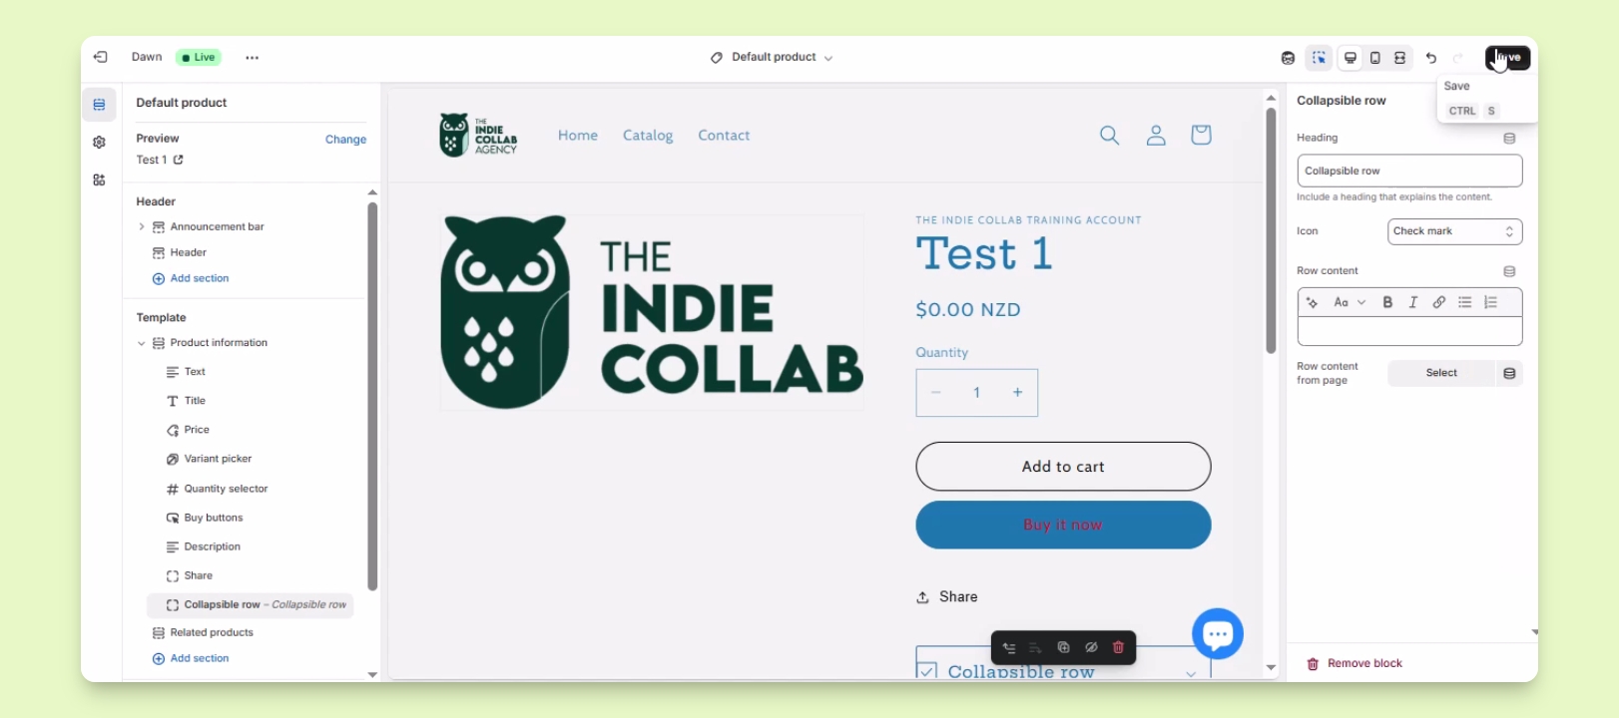Connect dynamic source for Row content

1509,271
